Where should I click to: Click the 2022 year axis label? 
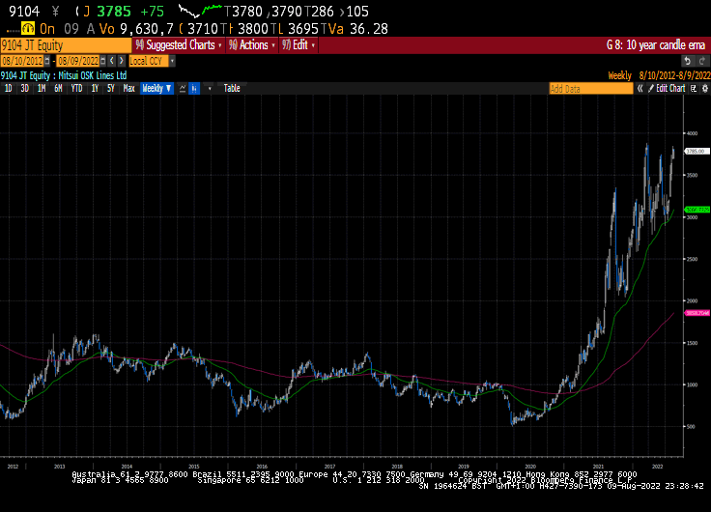click(658, 467)
